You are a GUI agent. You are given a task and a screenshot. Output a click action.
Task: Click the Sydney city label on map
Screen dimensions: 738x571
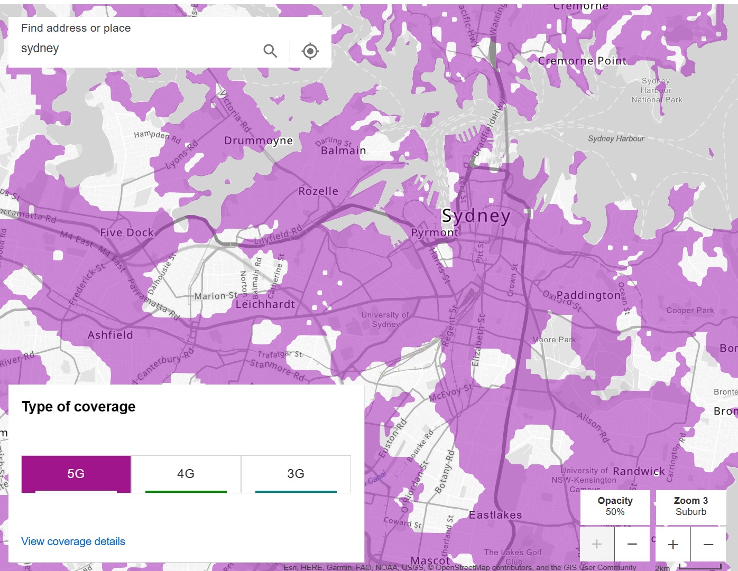476,216
